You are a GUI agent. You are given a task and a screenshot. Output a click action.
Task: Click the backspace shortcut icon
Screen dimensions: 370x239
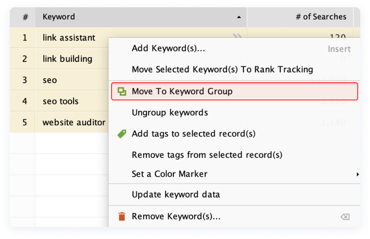(x=345, y=217)
